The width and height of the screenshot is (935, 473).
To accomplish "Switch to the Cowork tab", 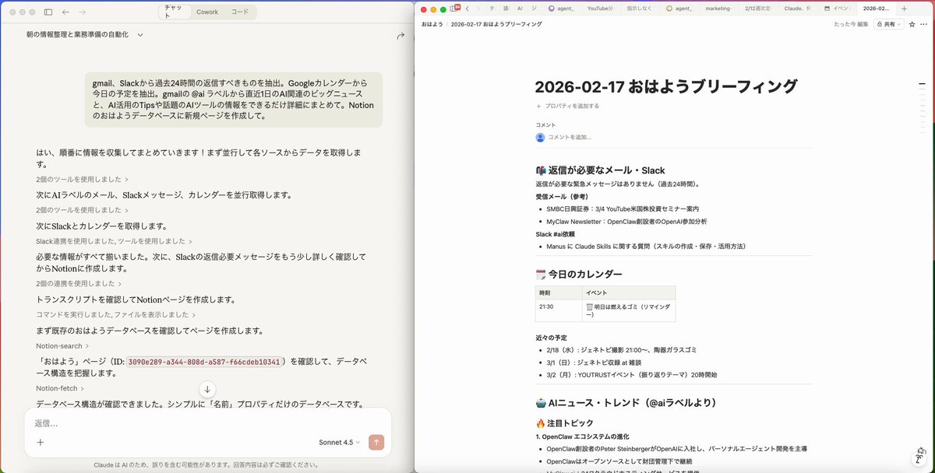I will pos(207,12).
